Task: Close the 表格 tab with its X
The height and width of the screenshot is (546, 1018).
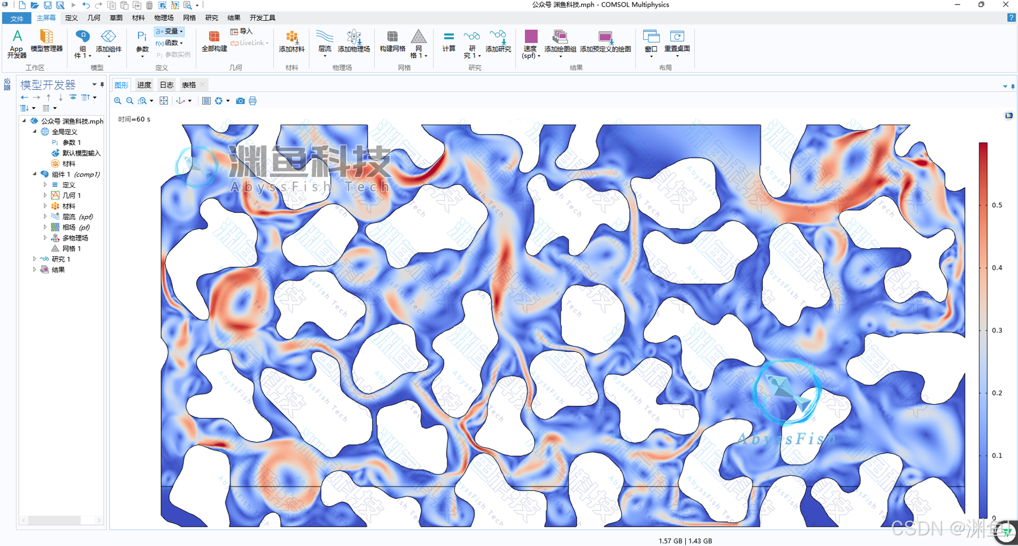Action: [203, 85]
